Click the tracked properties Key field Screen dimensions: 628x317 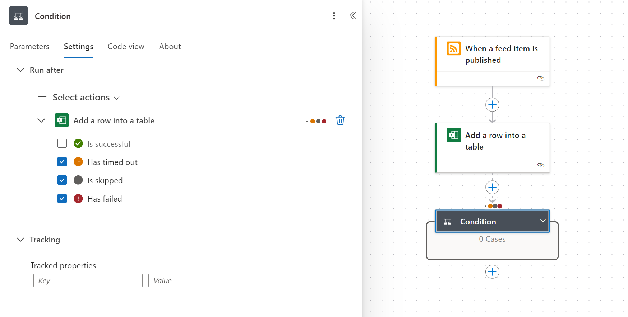coord(88,280)
